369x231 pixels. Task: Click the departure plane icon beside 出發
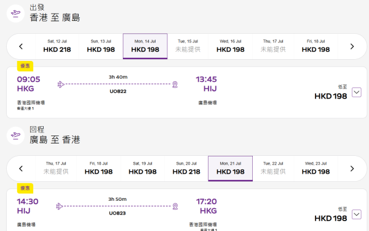click(15, 14)
